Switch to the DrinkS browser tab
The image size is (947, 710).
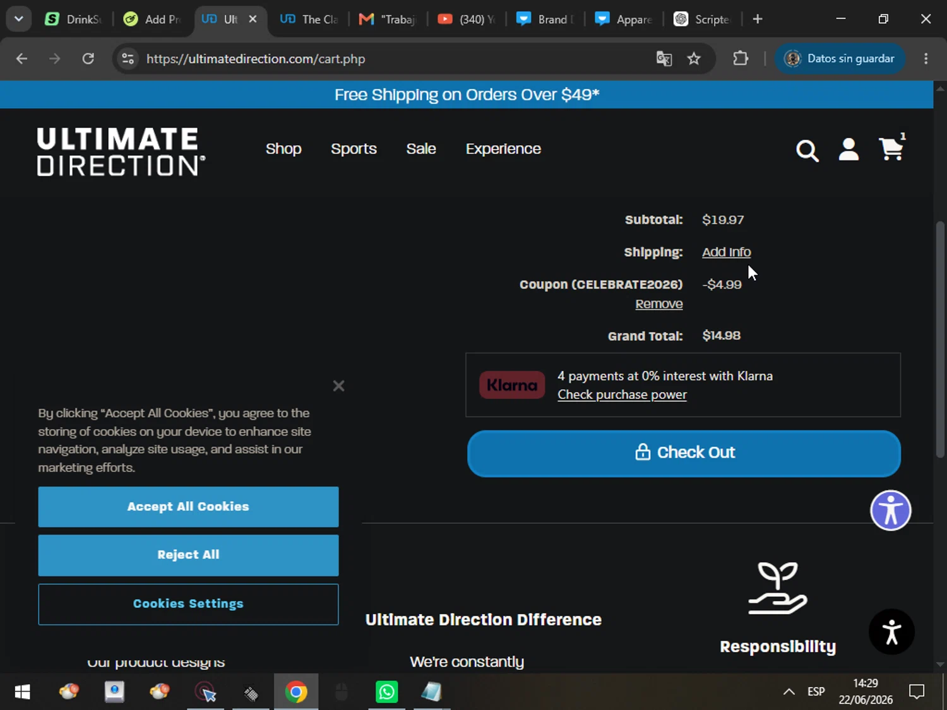click(x=73, y=20)
